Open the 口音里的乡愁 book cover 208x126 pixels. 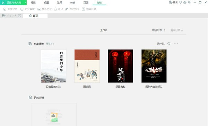[54, 66]
